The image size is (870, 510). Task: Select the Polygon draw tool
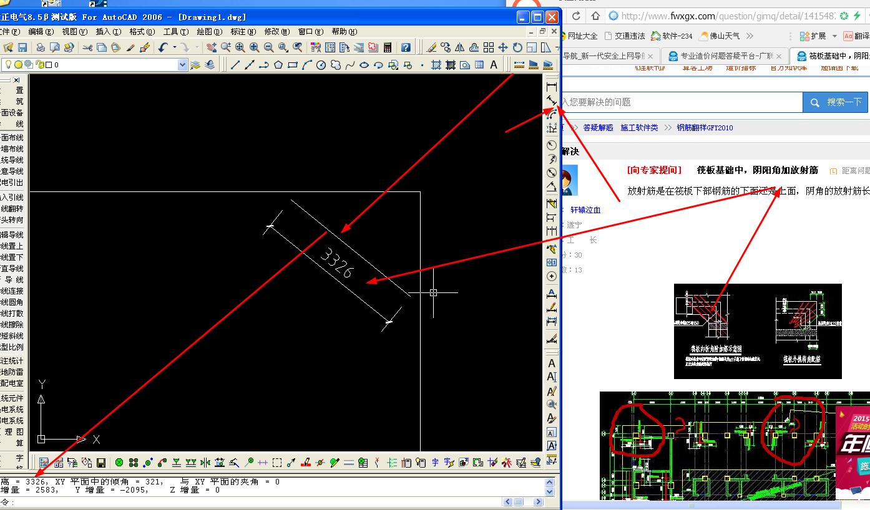pyautogui.click(x=278, y=64)
